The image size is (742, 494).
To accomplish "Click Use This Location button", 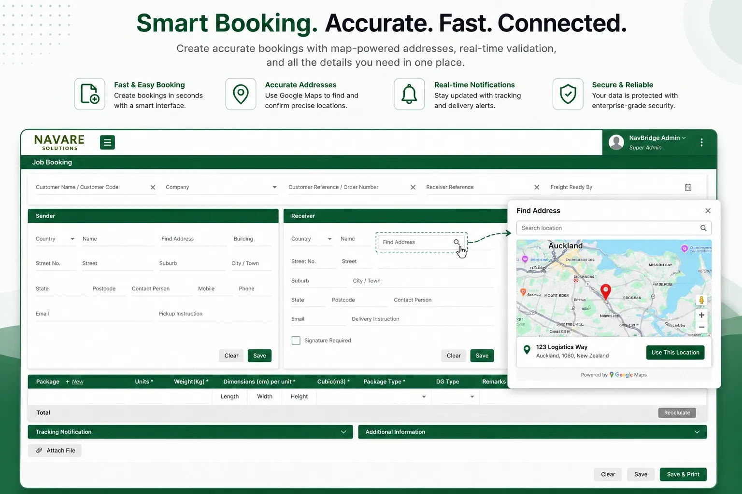I will [675, 353].
